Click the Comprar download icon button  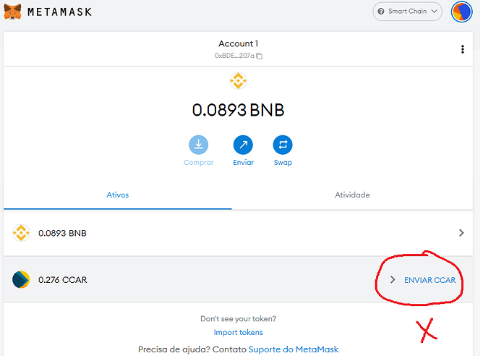click(198, 145)
